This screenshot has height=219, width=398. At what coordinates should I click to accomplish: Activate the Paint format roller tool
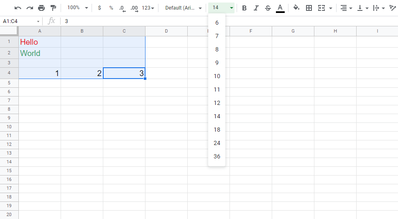point(53,8)
